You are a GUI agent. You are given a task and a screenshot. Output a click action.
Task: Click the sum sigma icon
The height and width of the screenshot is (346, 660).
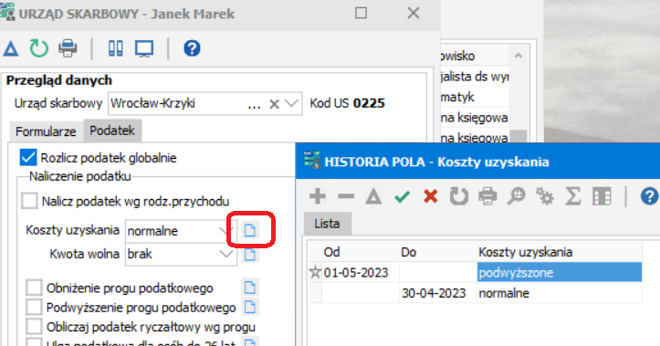pyautogui.click(x=573, y=196)
